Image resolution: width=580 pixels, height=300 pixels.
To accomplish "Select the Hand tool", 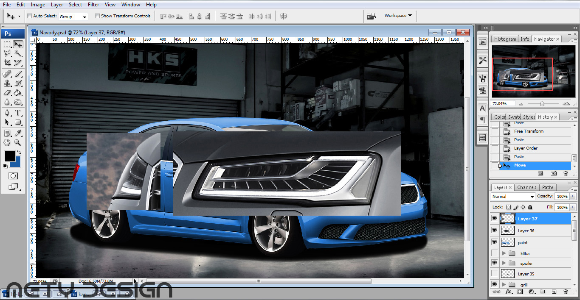I will [7, 142].
